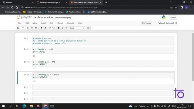194x109 pixels.
Task: Open Windows taskbar search
Action: point(10,106)
